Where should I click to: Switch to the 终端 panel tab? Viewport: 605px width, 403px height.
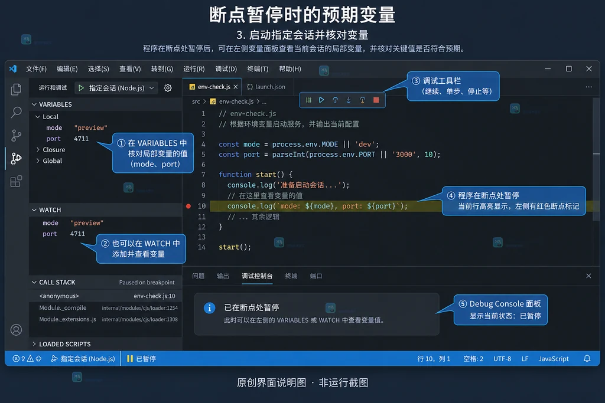[x=291, y=276]
